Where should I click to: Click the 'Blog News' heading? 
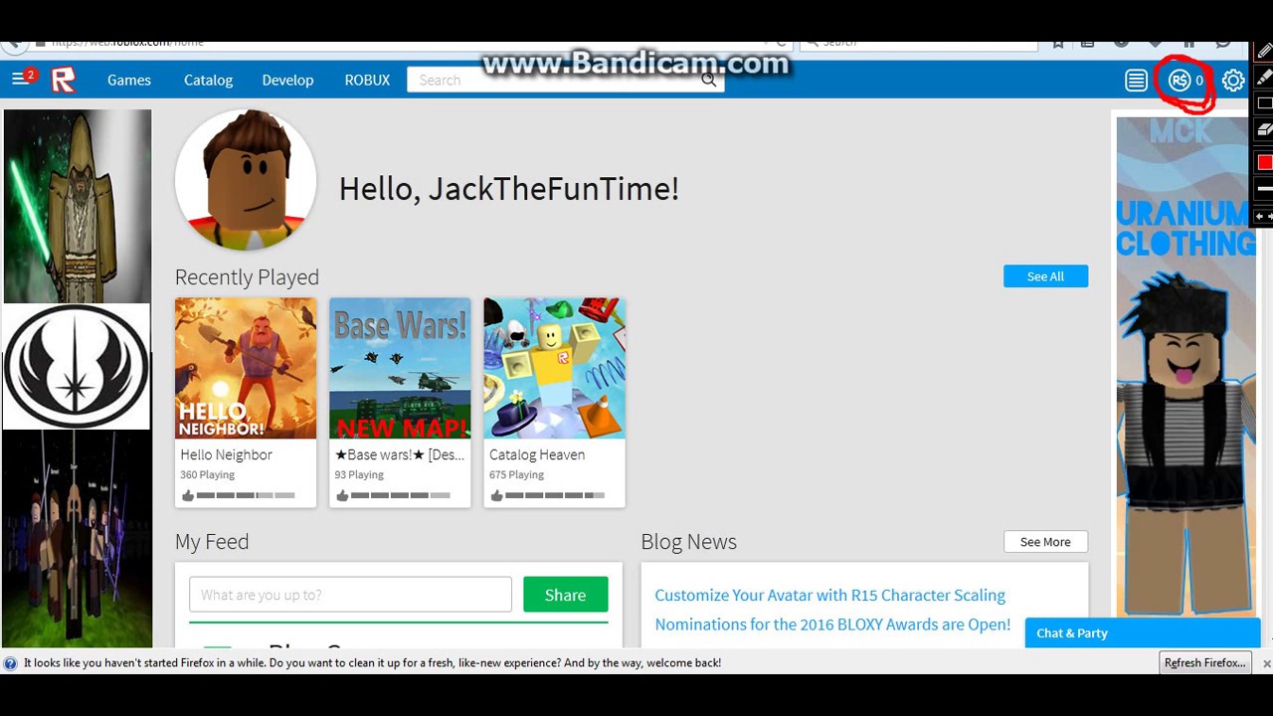(x=688, y=542)
